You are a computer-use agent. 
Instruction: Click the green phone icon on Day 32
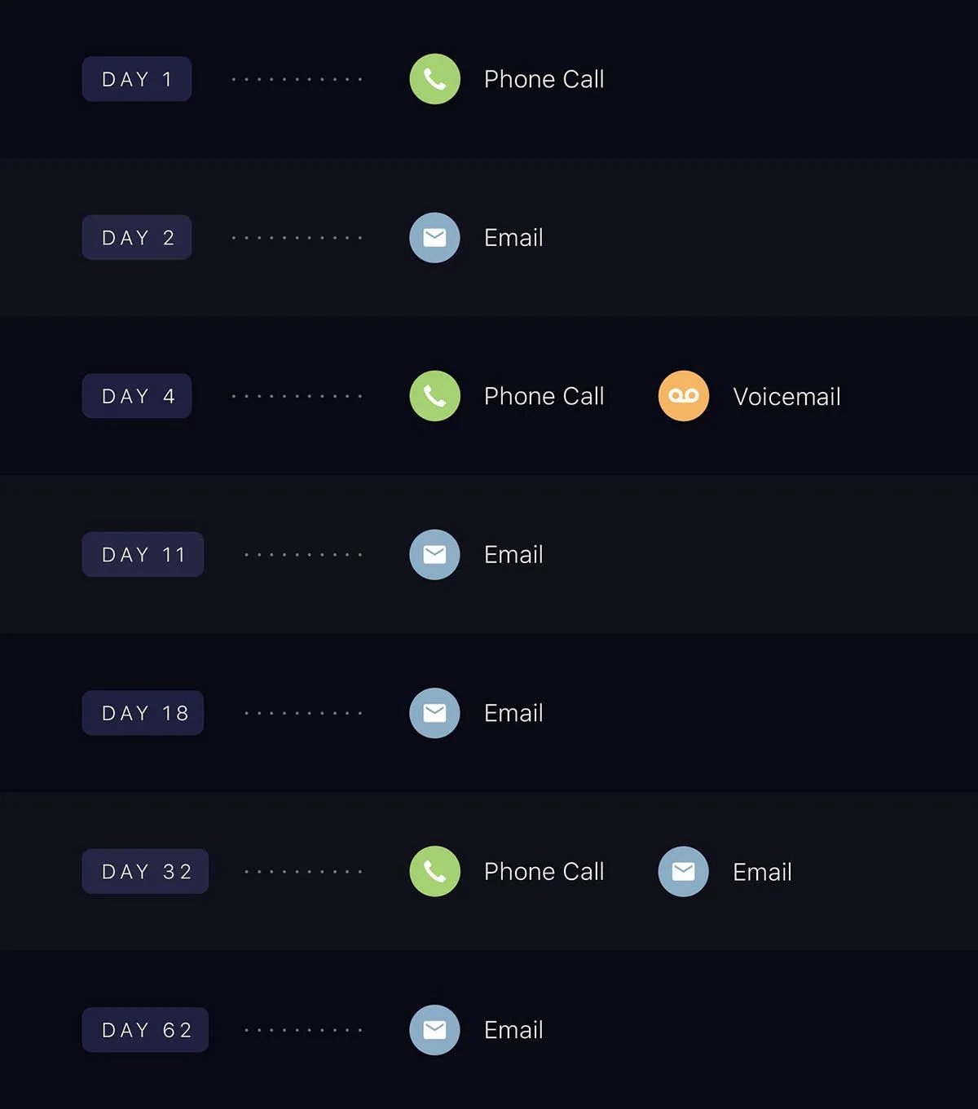(x=434, y=871)
